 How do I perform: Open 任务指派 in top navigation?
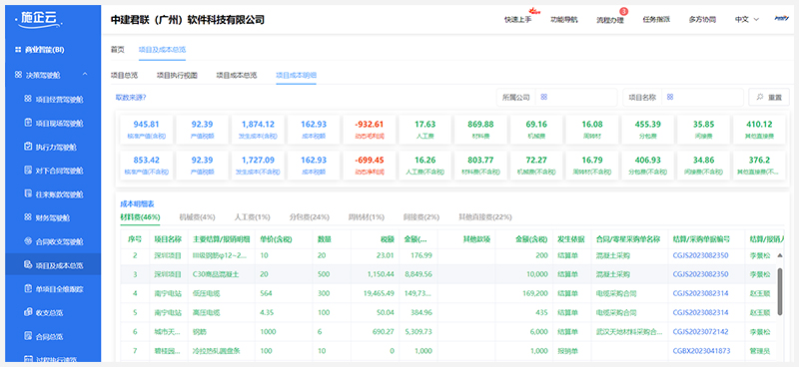click(x=656, y=19)
